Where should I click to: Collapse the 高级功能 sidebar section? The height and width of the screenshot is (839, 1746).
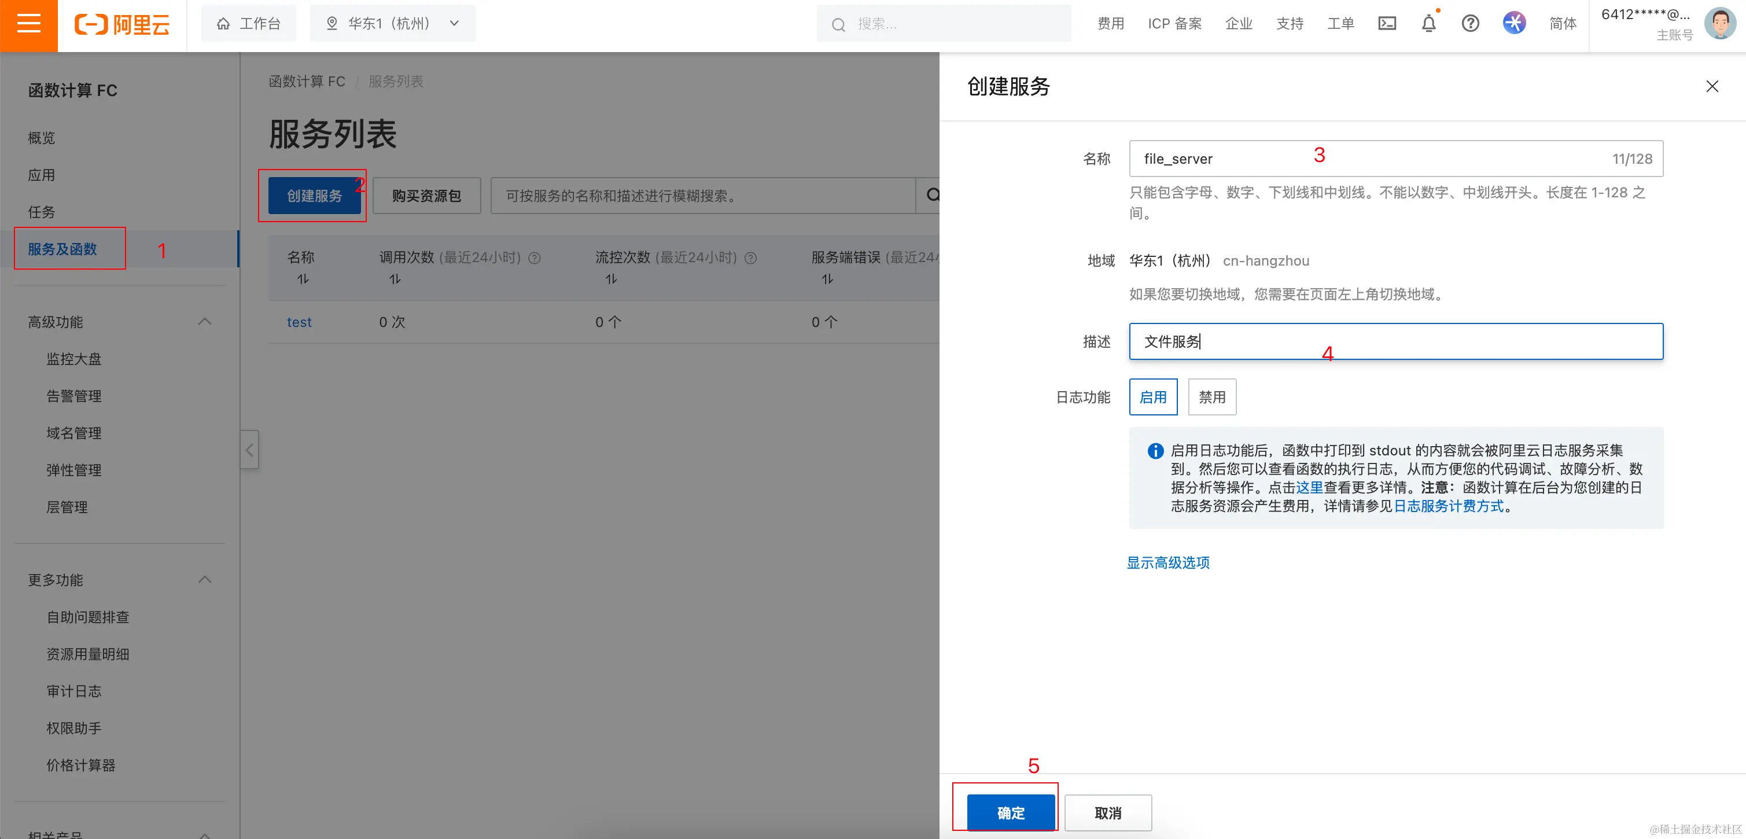point(205,321)
